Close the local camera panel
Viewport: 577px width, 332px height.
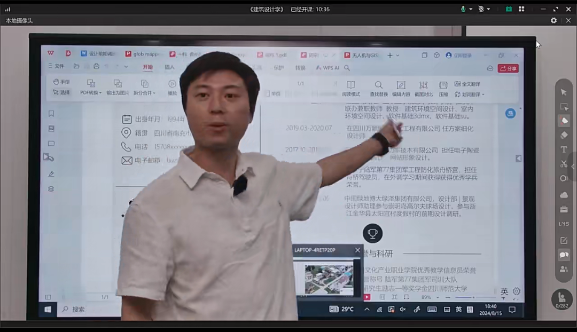(568, 21)
